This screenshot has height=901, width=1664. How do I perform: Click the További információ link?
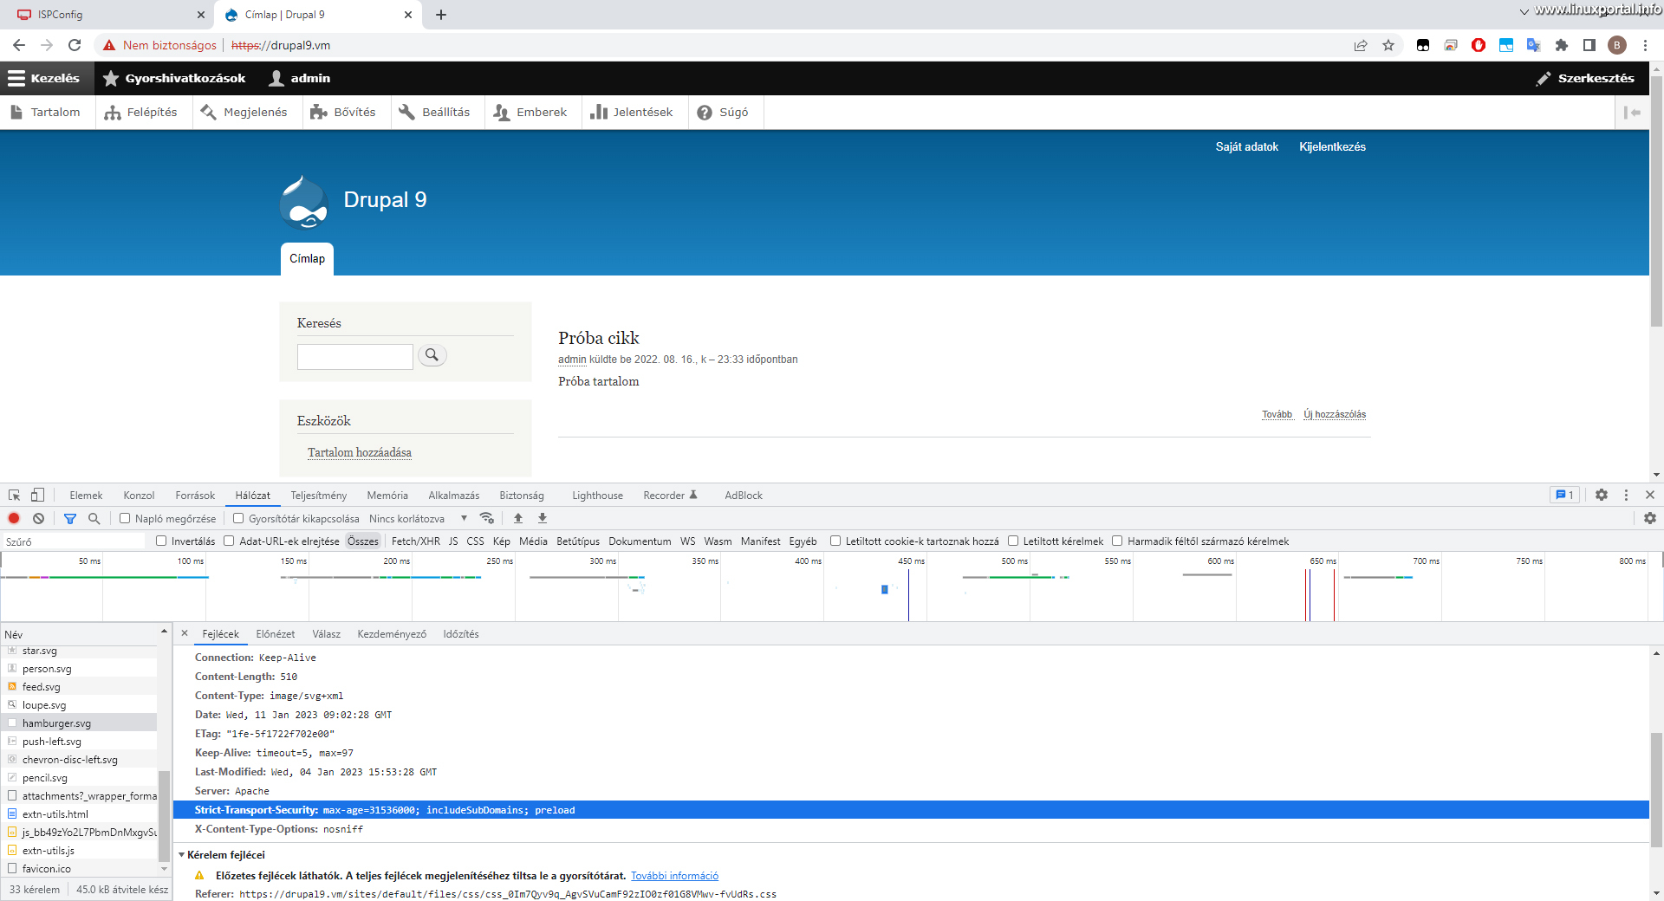[x=674, y=875]
